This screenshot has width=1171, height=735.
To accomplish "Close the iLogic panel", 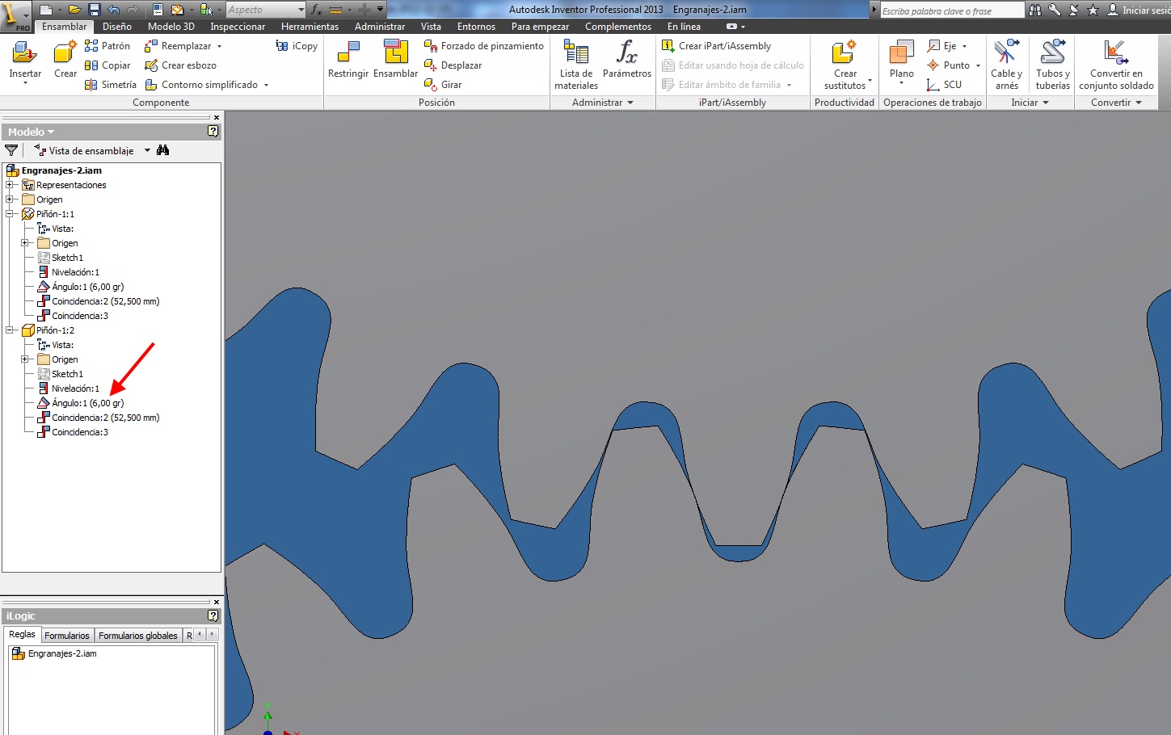I will (x=216, y=602).
